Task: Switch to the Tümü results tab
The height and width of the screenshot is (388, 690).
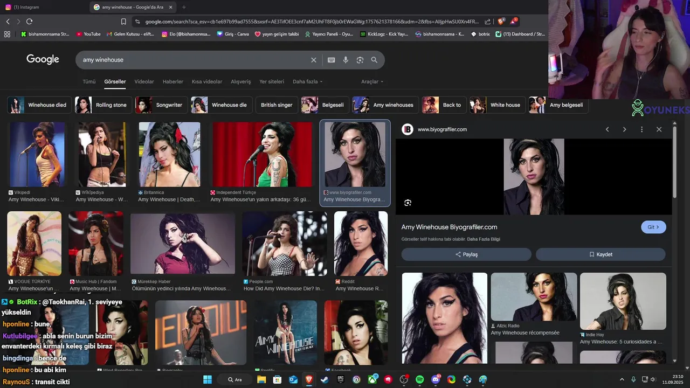Action: [89, 81]
